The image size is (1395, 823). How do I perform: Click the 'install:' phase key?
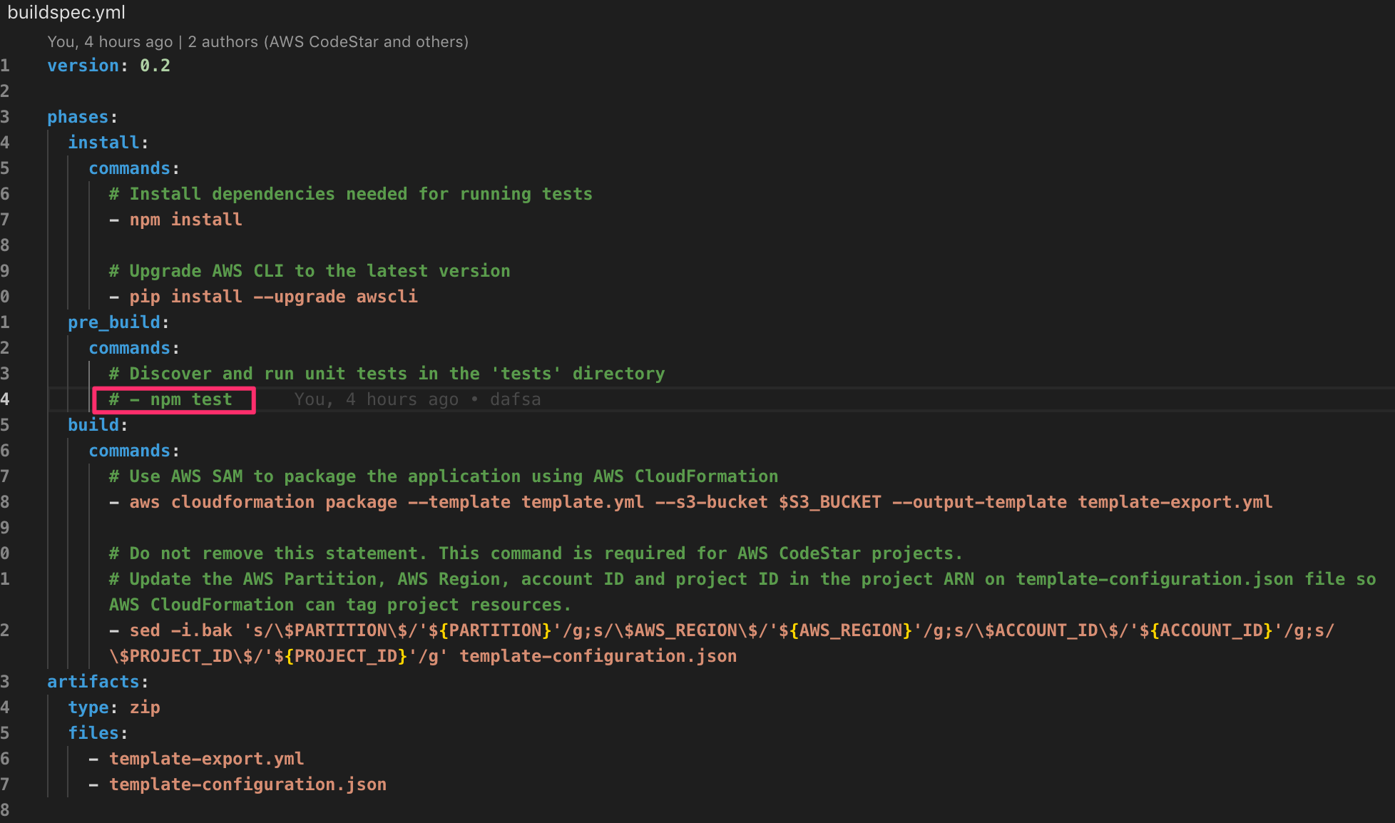[x=108, y=143]
